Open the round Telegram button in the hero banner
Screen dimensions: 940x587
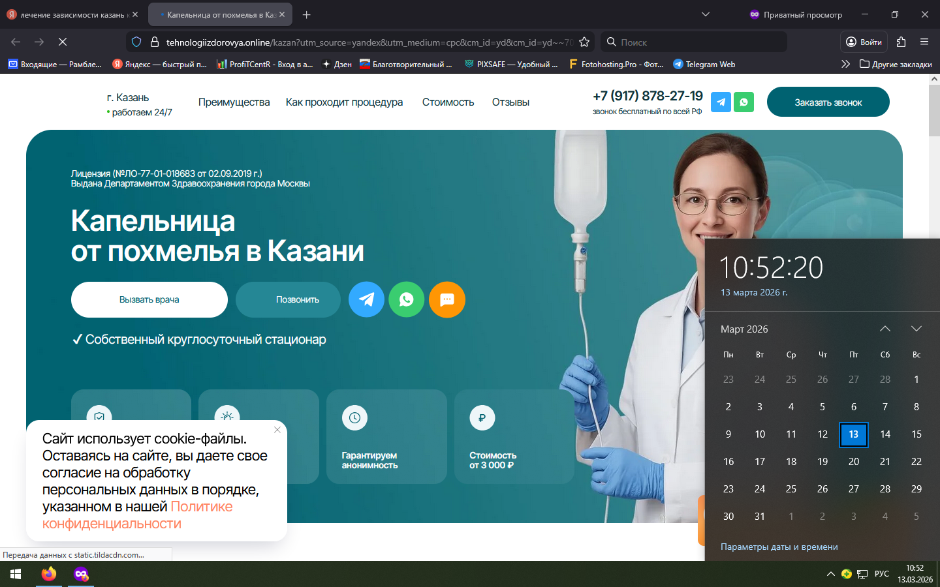[366, 299]
